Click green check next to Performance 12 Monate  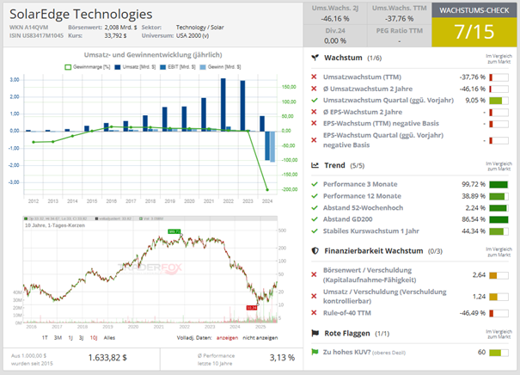(315, 196)
